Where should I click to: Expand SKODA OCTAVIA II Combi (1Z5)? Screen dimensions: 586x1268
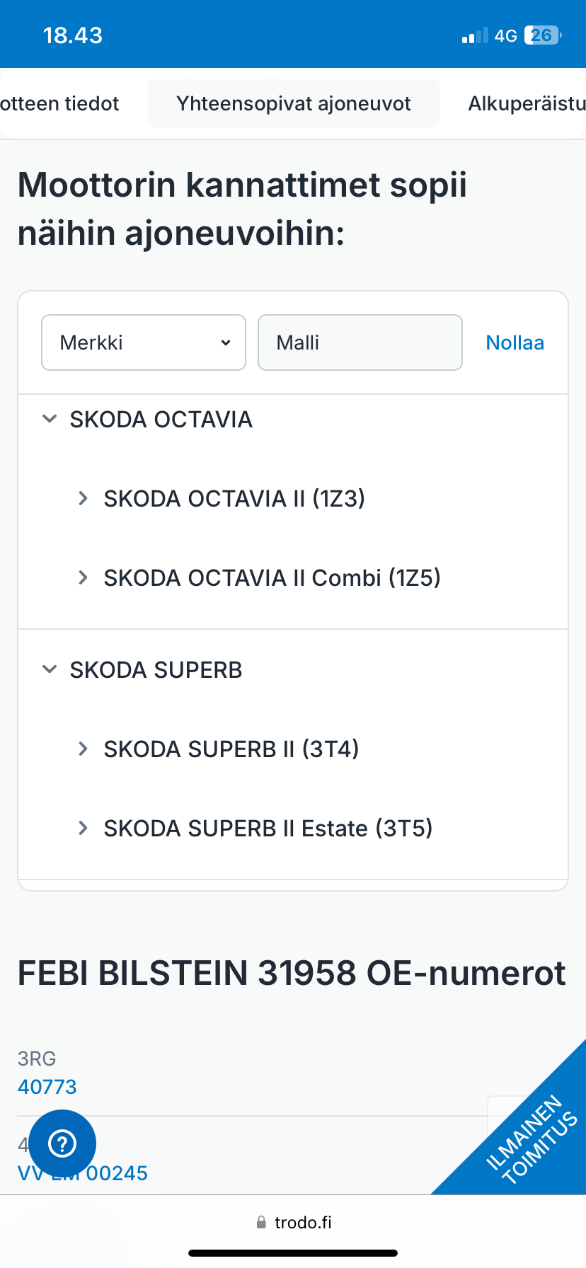84,577
